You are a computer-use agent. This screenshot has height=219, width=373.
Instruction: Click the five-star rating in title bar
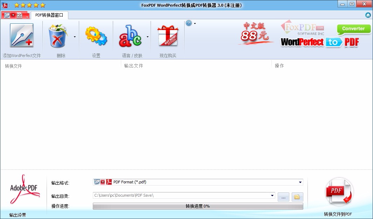(x=30, y=5)
